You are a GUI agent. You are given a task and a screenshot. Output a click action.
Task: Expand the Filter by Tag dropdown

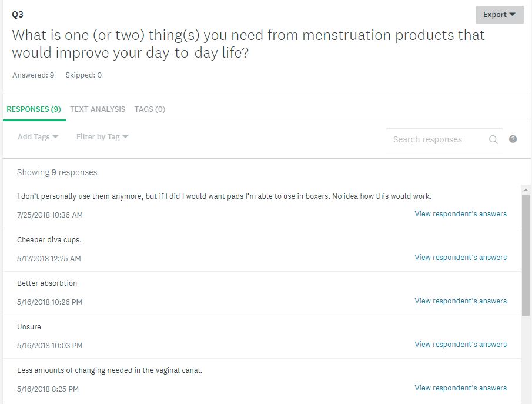pyautogui.click(x=102, y=137)
